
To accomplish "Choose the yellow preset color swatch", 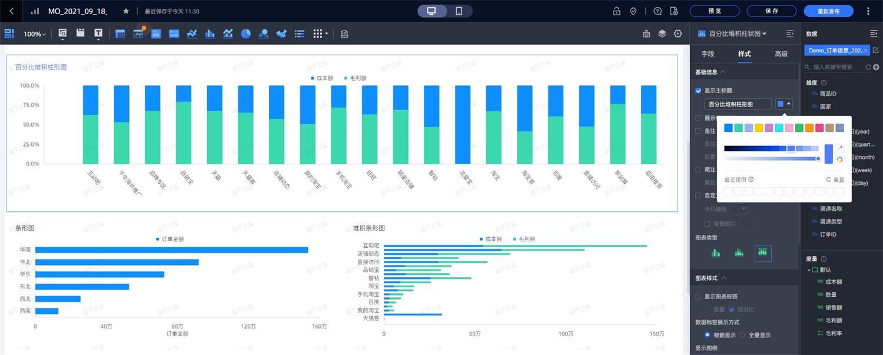I will [759, 128].
